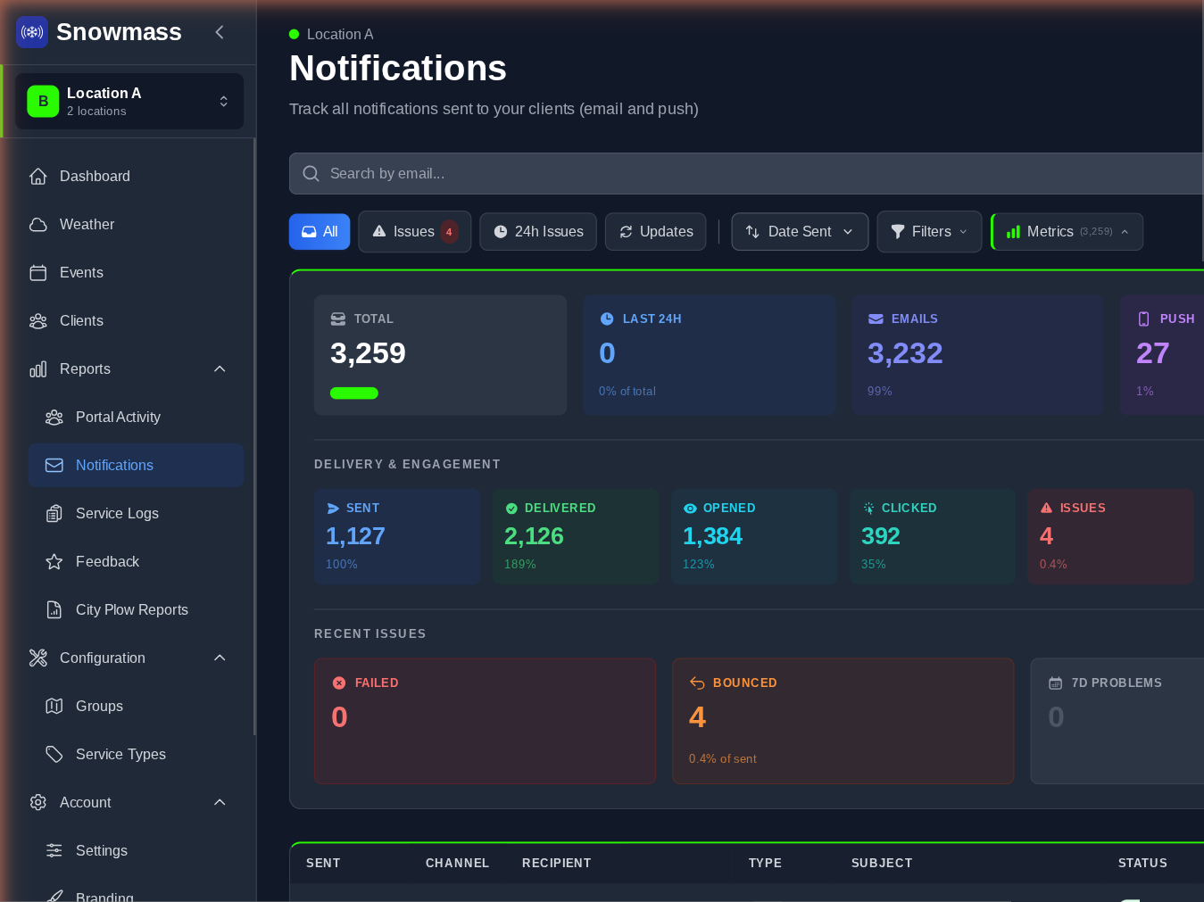Collapse the sidebar with the left chevron
The height and width of the screenshot is (902, 1204).
[x=220, y=32]
